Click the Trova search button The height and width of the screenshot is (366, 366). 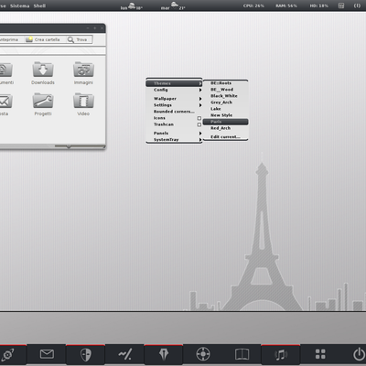[78, 39]
